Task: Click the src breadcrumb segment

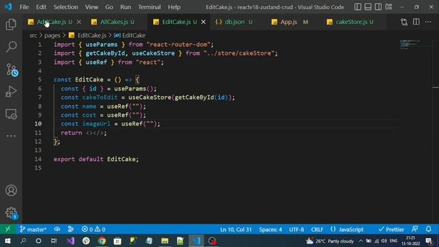Action: pyautogui.click(x=34, y=35)
